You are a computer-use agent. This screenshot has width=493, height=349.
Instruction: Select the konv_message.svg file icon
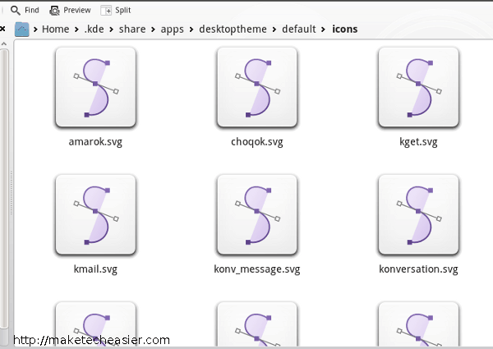click(257, 215)
